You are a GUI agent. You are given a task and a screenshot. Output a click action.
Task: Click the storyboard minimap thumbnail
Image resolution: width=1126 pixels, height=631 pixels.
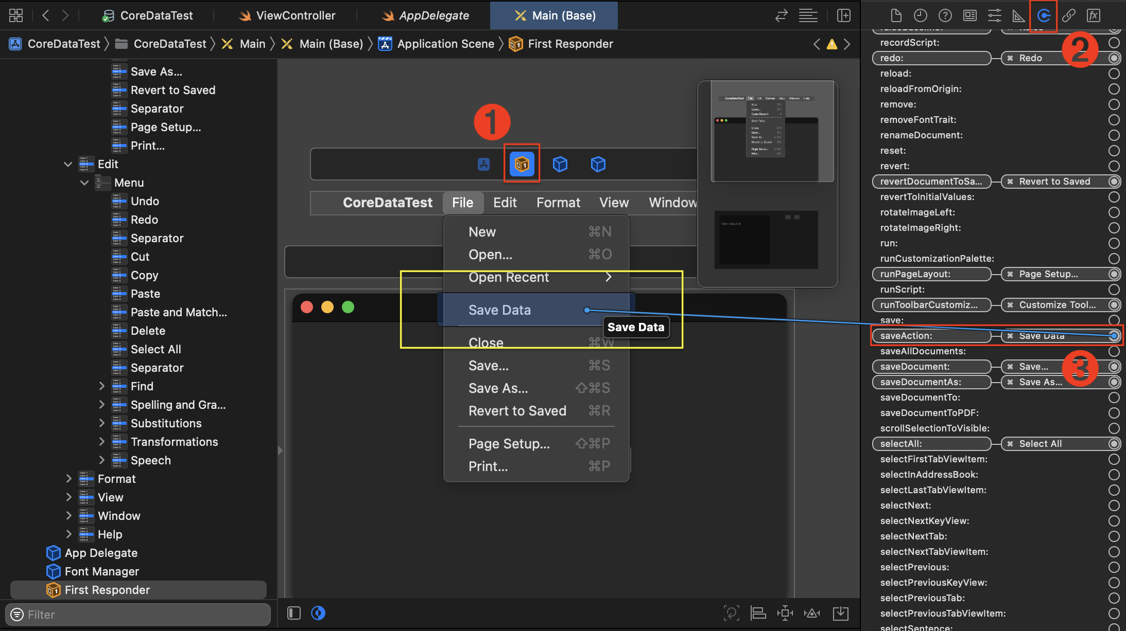767,184
